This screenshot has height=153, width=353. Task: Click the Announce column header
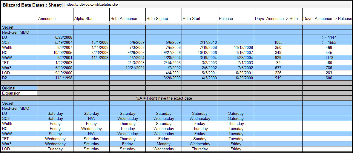pyautogui.click(x=47, y=18)
